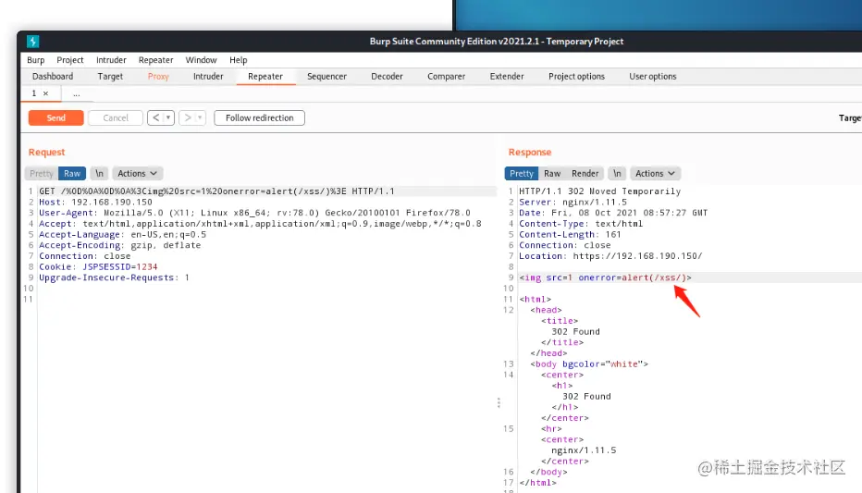The image size is (862, 493).
Task: Go forward in request history
Action: click(188, 117)
